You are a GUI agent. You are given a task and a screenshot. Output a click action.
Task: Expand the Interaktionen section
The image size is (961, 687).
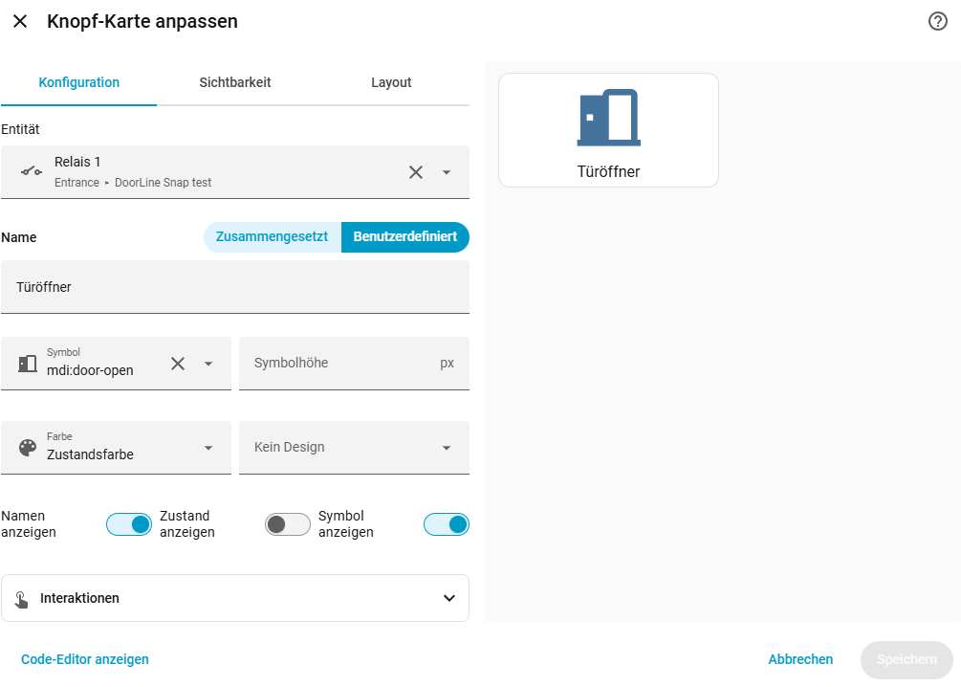[x=235, y=598]
